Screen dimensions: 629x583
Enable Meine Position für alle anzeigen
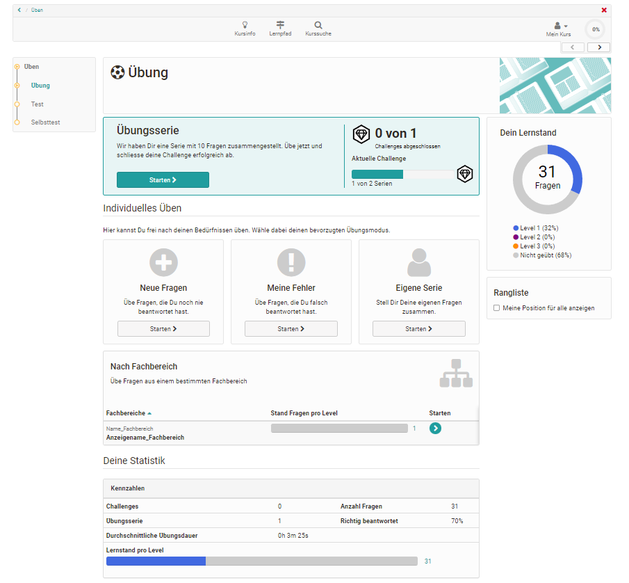coord(496,308)
